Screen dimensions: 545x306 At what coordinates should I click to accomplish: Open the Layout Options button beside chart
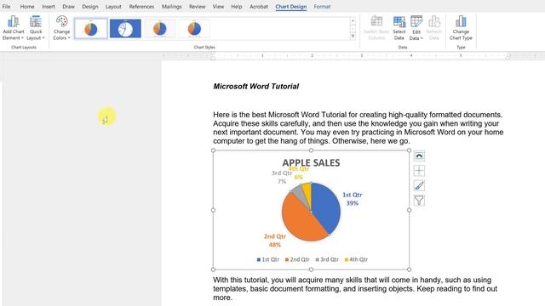[419, 156]
